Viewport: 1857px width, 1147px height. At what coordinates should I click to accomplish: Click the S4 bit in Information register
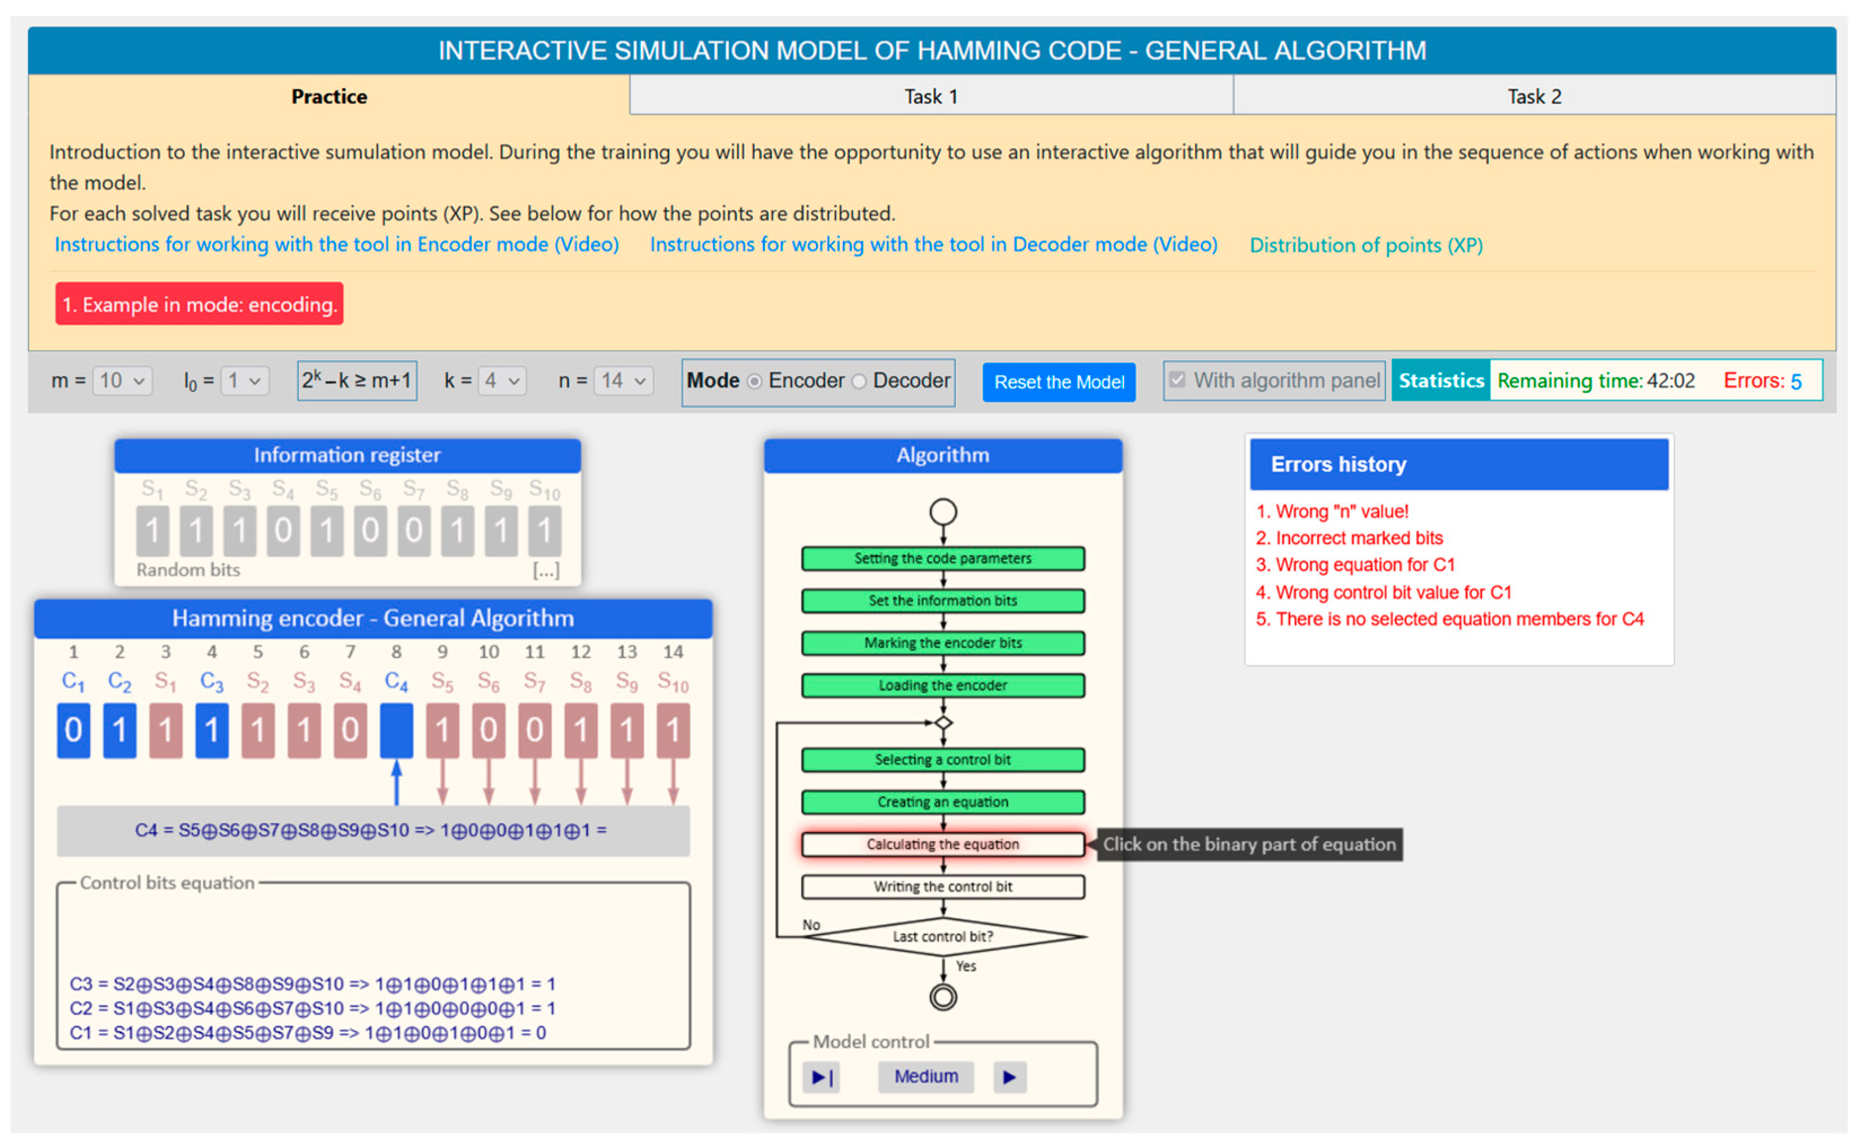coord(283,530)
